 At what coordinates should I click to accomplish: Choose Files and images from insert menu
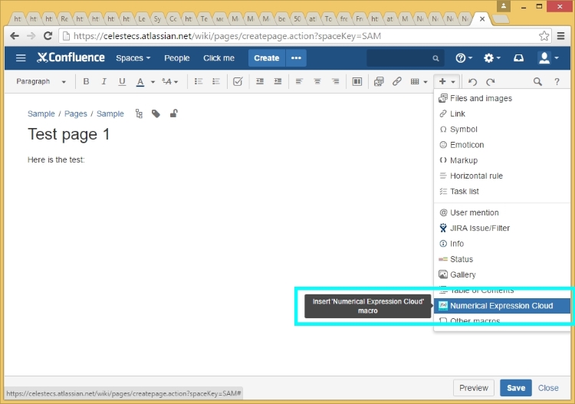tap(501, 98)
